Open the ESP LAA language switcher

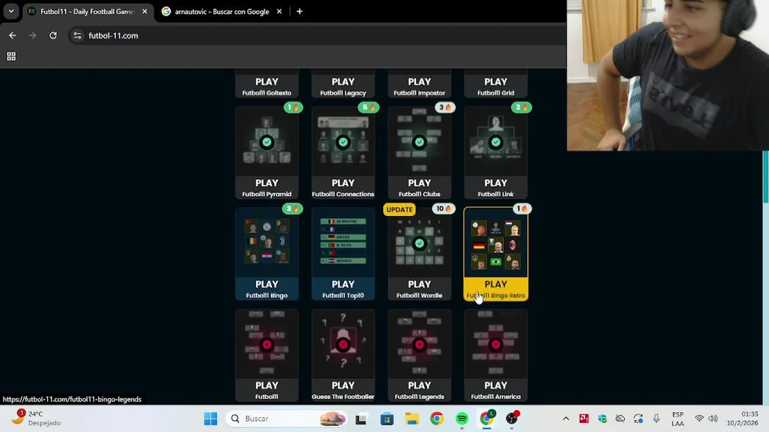[x=678, y=419]
